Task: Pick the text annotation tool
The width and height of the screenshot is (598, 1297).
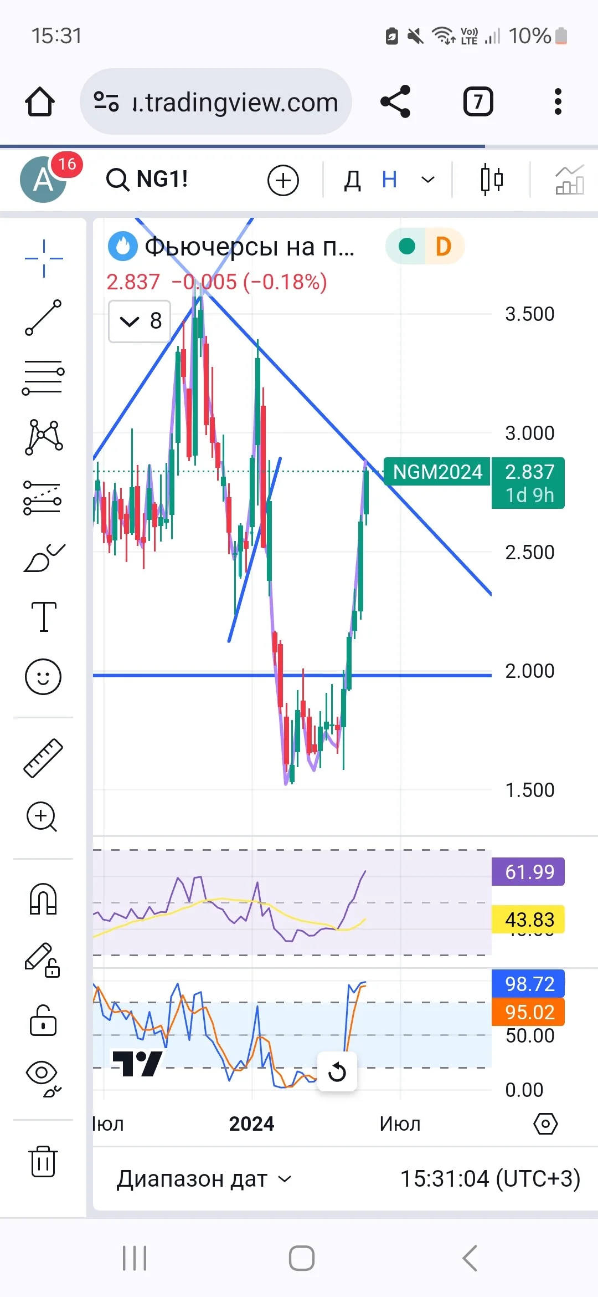Action: pyautogui.click(x=44, y=617)
